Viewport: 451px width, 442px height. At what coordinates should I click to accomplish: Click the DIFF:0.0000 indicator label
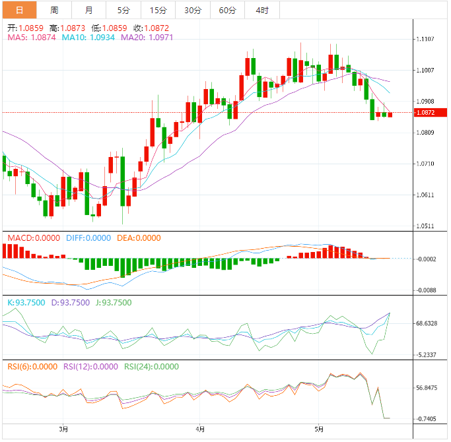coord(88,239)
